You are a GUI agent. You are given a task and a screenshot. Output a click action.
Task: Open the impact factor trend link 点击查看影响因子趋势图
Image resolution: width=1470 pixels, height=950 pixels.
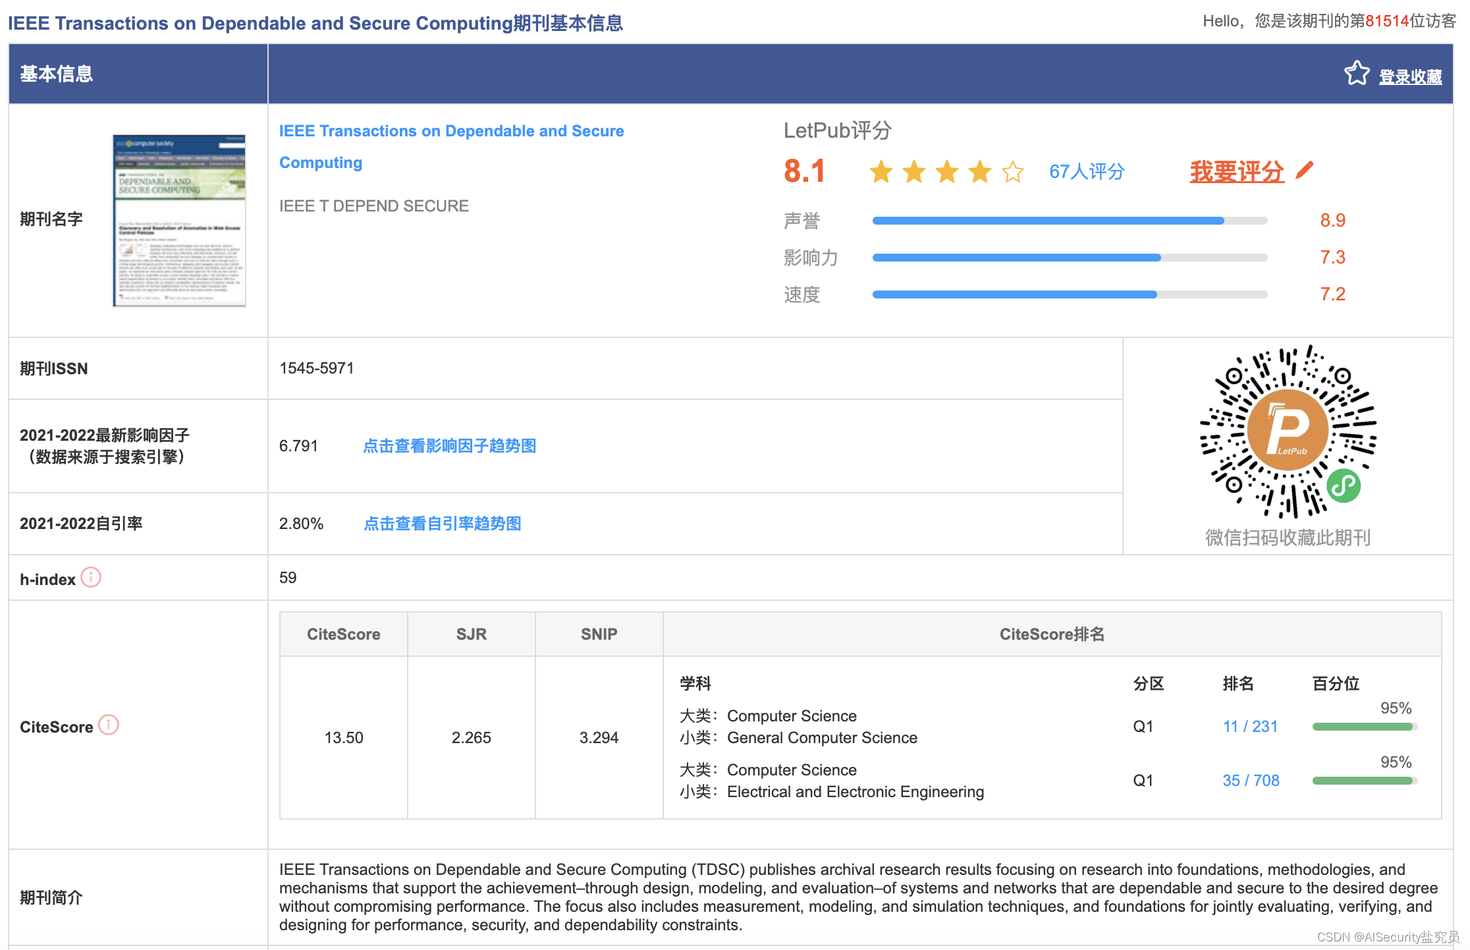(449, 446)
